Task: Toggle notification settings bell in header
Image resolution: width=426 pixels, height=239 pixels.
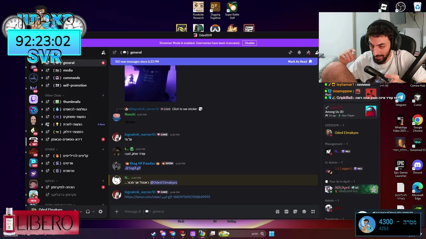Action: (x=299, y=52)
